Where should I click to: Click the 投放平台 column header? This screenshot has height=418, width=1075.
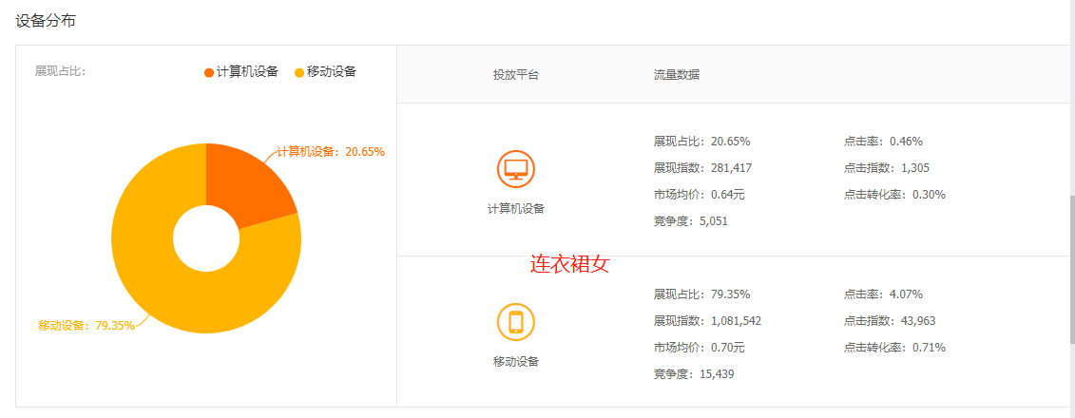[515, 75]
